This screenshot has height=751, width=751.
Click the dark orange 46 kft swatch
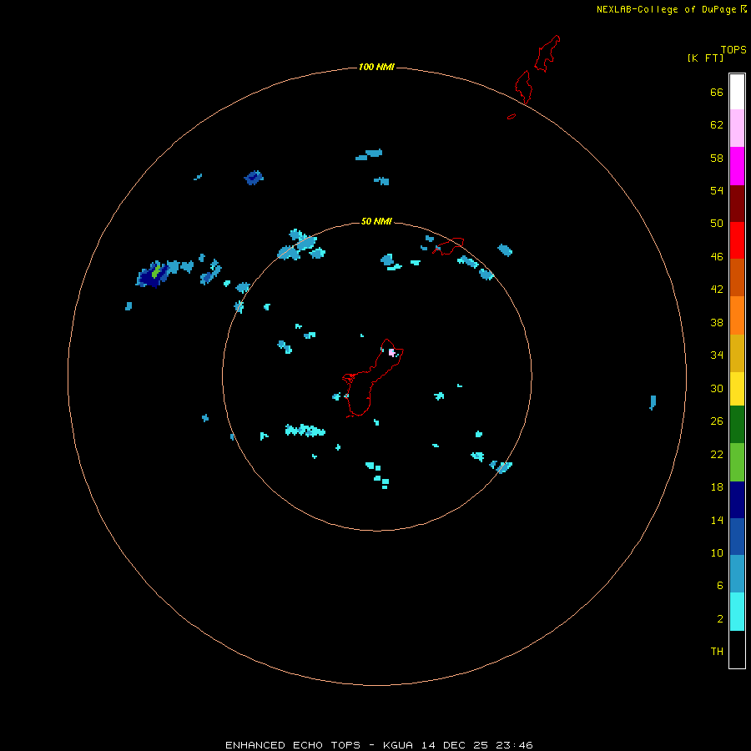point(737,277)
